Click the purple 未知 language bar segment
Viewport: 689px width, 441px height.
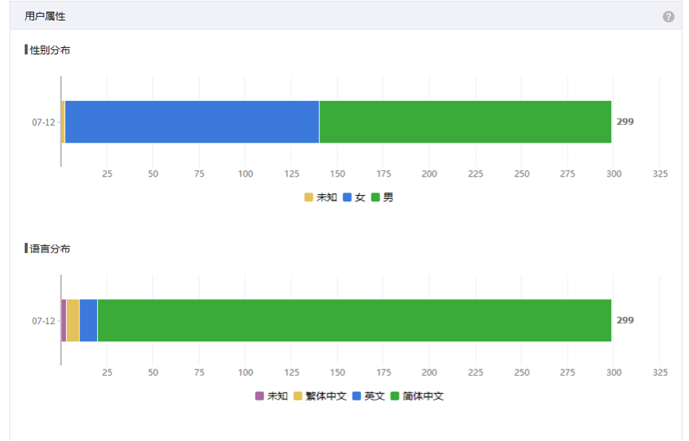(x=64, y=321)
